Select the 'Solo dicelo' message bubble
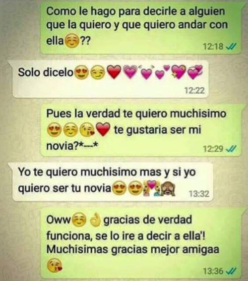The width and height of the screenshot is (248, 281). (x=110, y=79)
